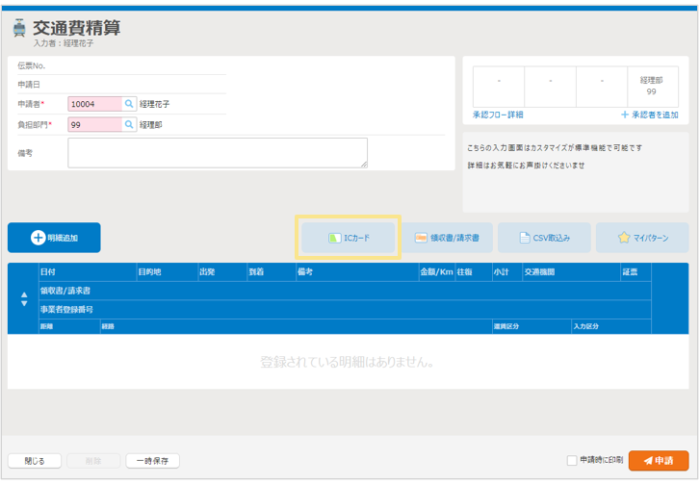Click search icon next to 負担部門 field
Image resolution: width=700 pixels, height=485 pixels.
click(130, 125)
